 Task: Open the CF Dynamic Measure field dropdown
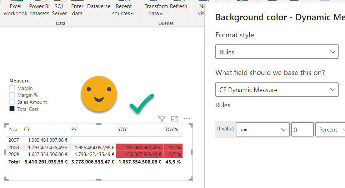click(277, 90)
